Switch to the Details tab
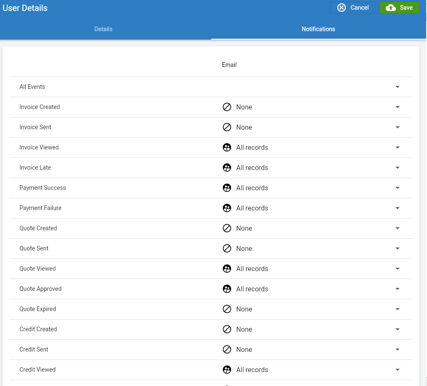The image size is (427, 386). tap(103, 29)
